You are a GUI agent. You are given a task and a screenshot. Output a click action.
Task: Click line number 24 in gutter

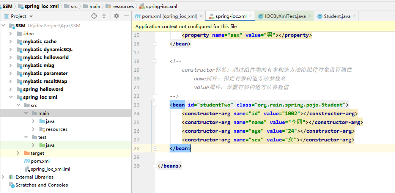[137, 113]
